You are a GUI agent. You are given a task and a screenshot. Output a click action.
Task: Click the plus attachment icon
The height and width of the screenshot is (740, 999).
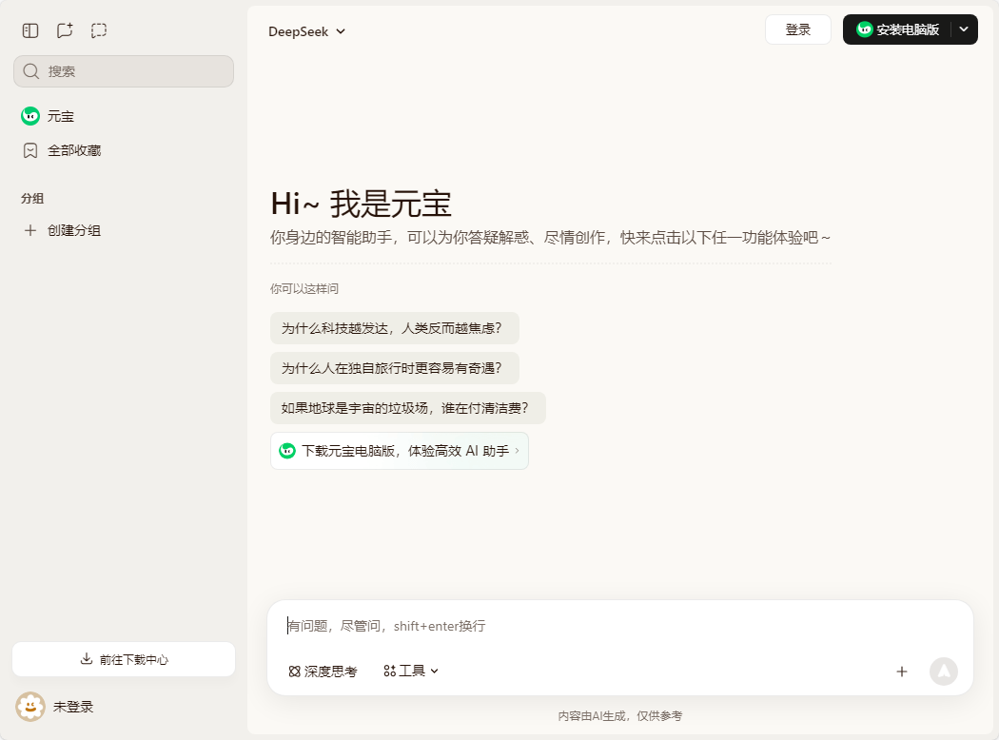tap(902, 672)
